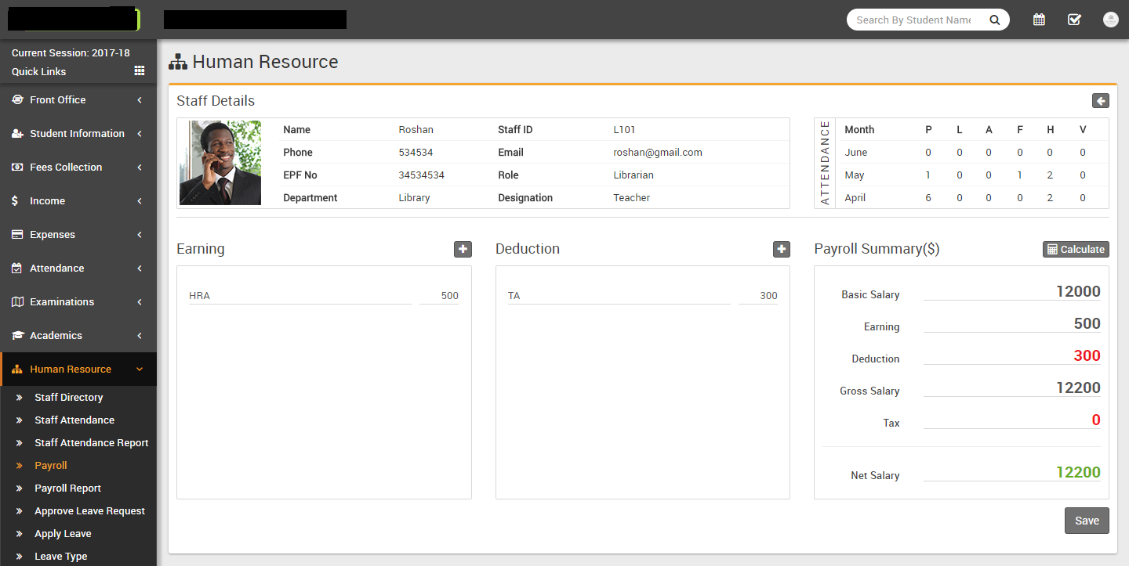Image resolution: width=1129 pixels, height=566 pixels.
Task: Expand the Fees Collection menu
Action: [78, 168]
